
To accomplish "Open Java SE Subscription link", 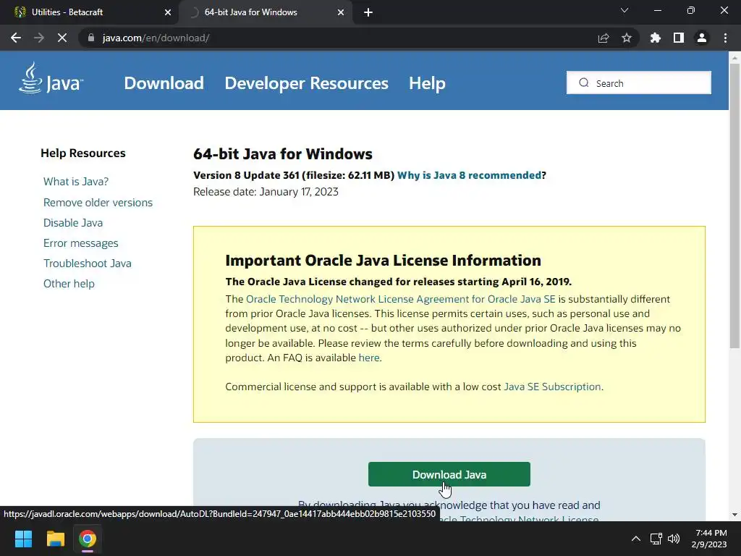I will coord(552,387).
